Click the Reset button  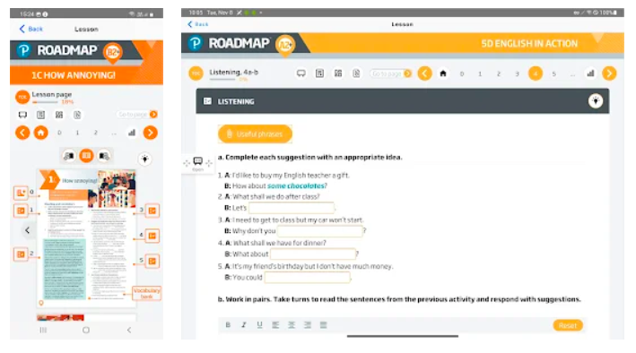coord(568,325)
